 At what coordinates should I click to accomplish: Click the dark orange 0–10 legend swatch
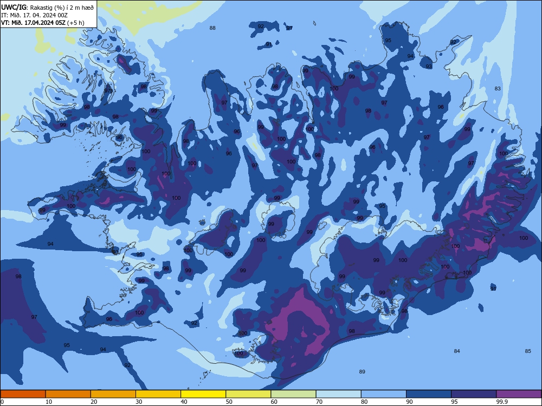(x=23, y=394)
